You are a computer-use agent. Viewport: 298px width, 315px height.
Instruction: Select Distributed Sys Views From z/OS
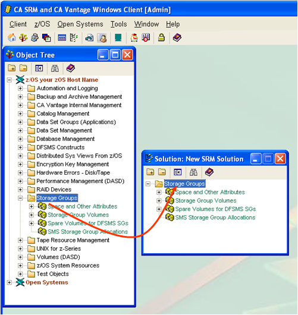click(79, 156)
